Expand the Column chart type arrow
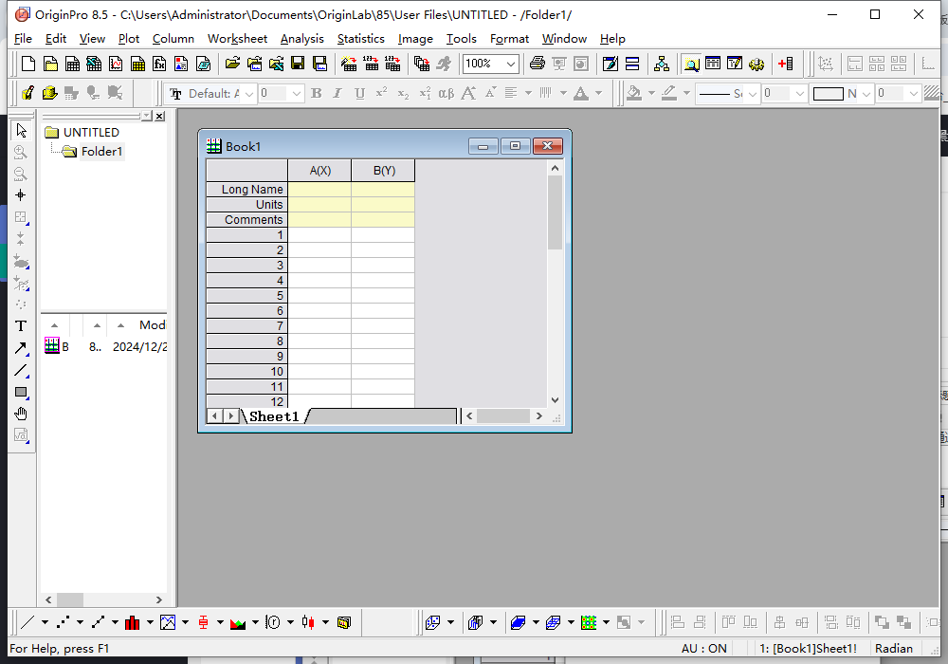This screenshot has width=948, height=664. tap(150, 622)
